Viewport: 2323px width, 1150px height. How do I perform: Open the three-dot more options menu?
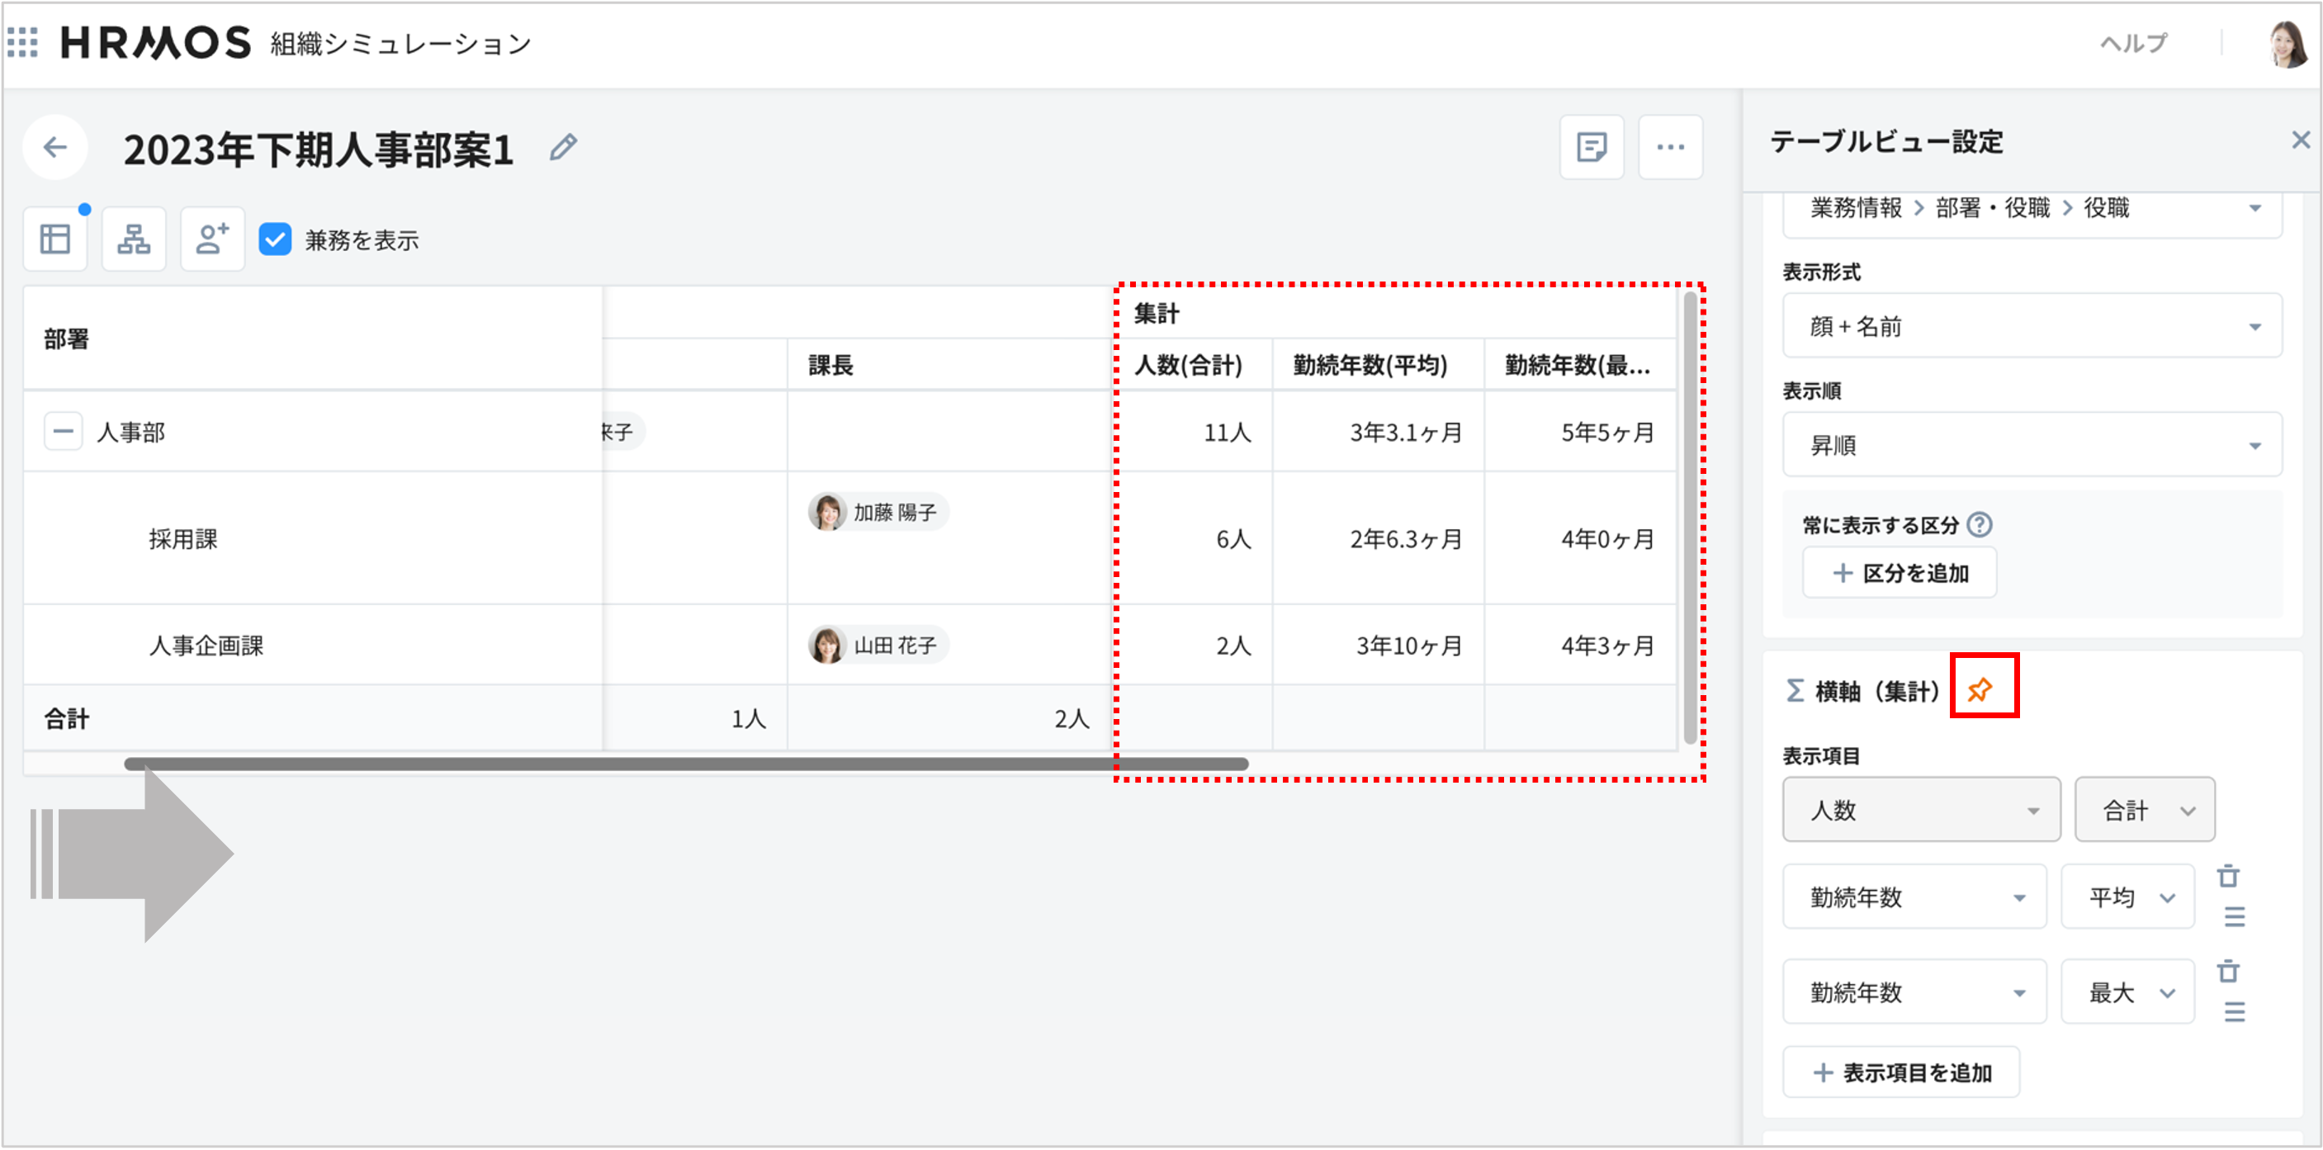1670,147
